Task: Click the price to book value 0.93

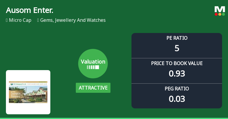Action: coord(177,73)
